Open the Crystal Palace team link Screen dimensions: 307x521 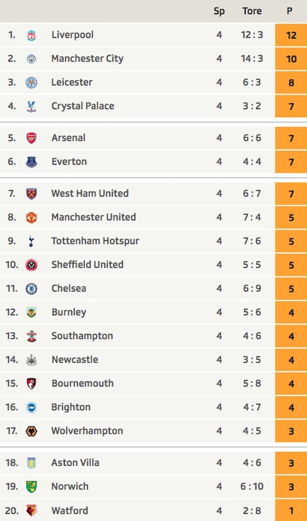(x=83, y=106)
